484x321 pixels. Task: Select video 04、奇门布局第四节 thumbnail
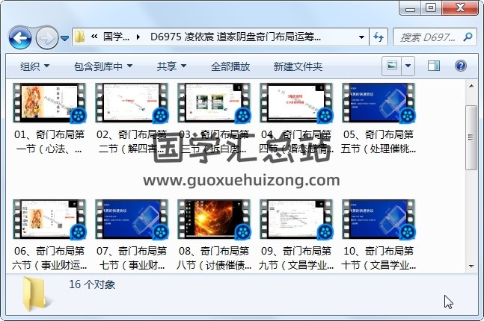point(296,103)
